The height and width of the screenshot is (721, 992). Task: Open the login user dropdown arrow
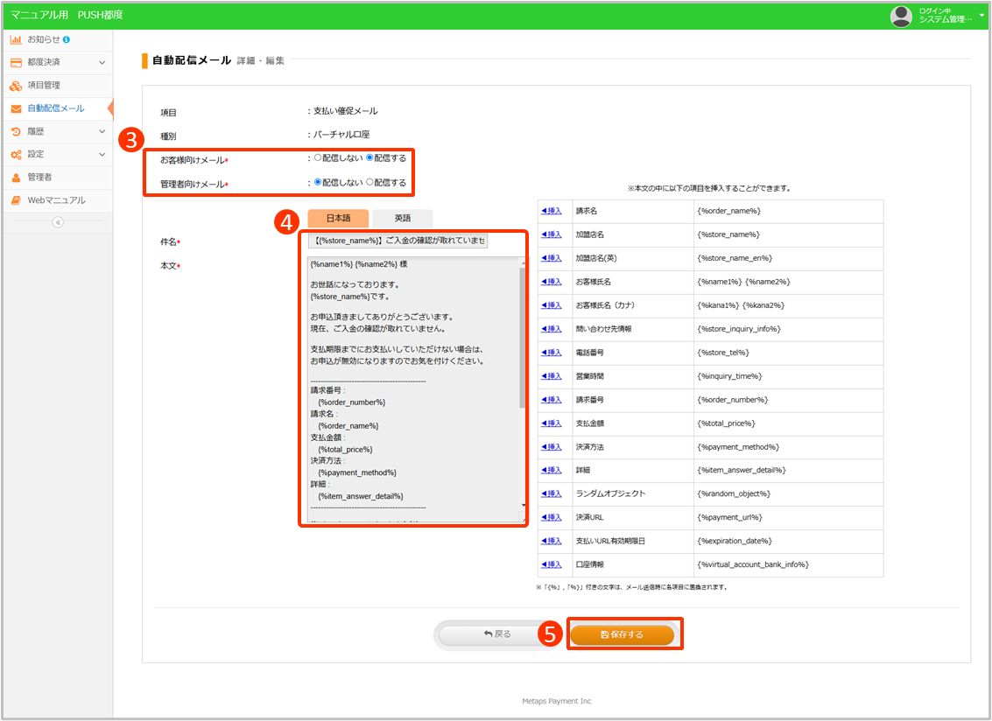click(x=981, y=16)
